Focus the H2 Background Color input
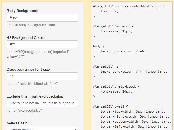This screenshot has width=174, height=130. pyautogui.click(x=42, y=45)
